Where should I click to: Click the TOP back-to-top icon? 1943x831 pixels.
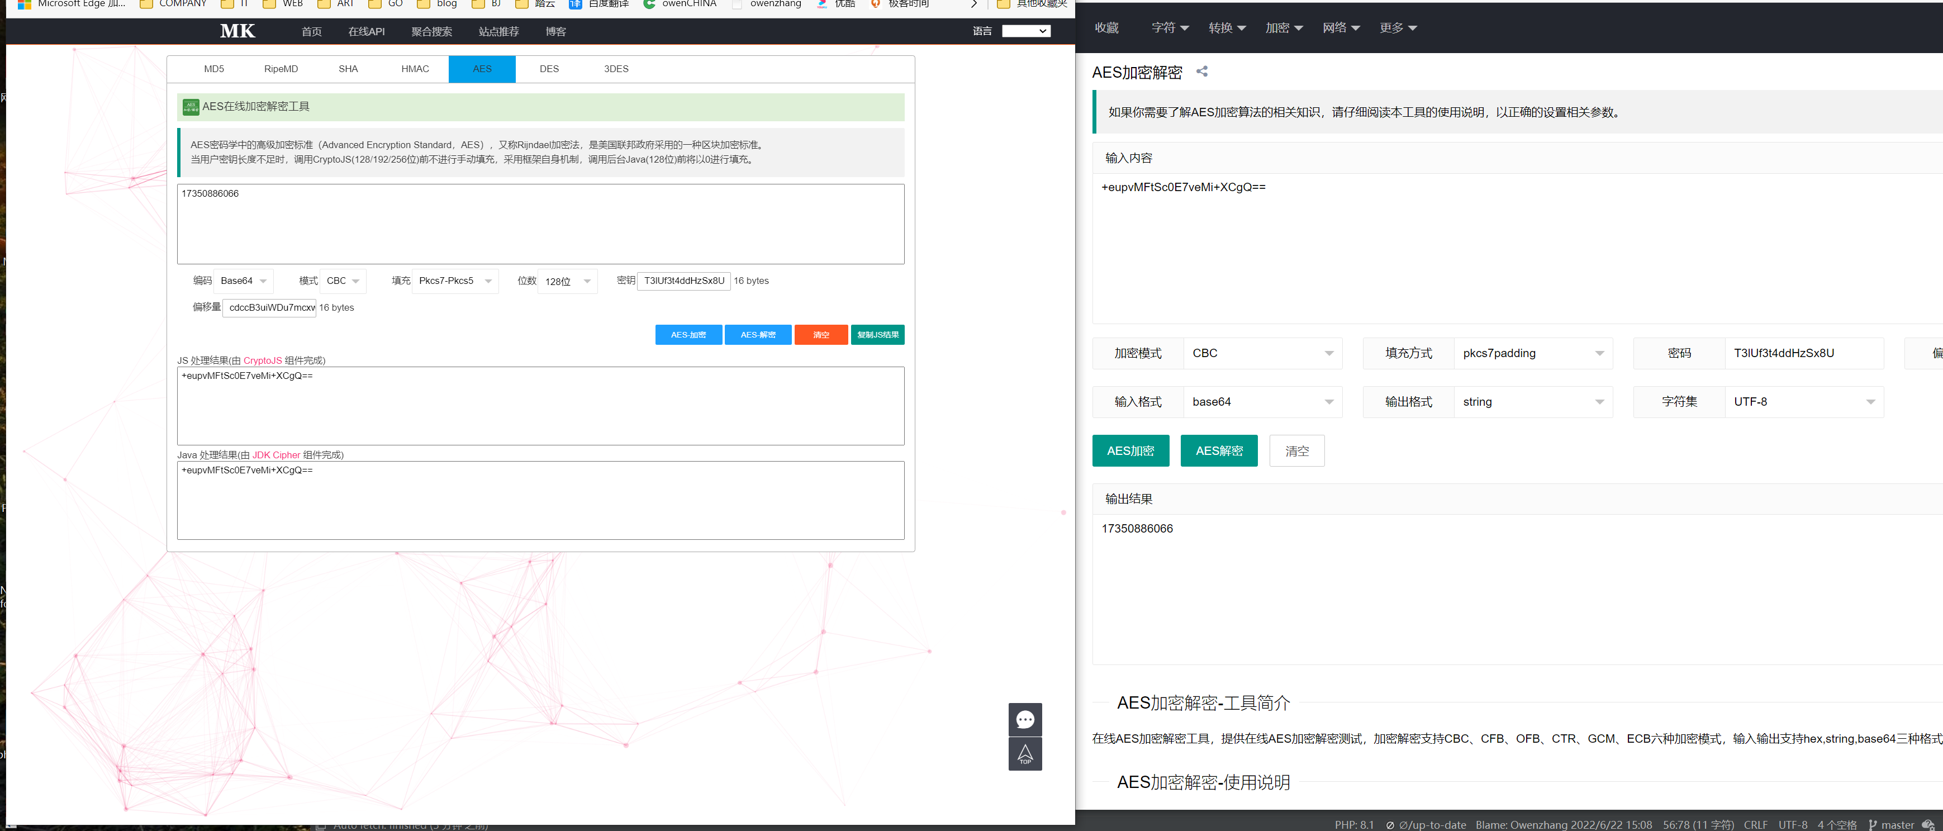[x=1025, y=754]
